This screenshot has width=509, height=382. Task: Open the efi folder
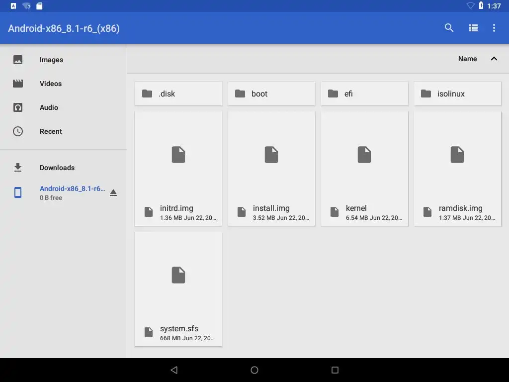coord(364,94)
